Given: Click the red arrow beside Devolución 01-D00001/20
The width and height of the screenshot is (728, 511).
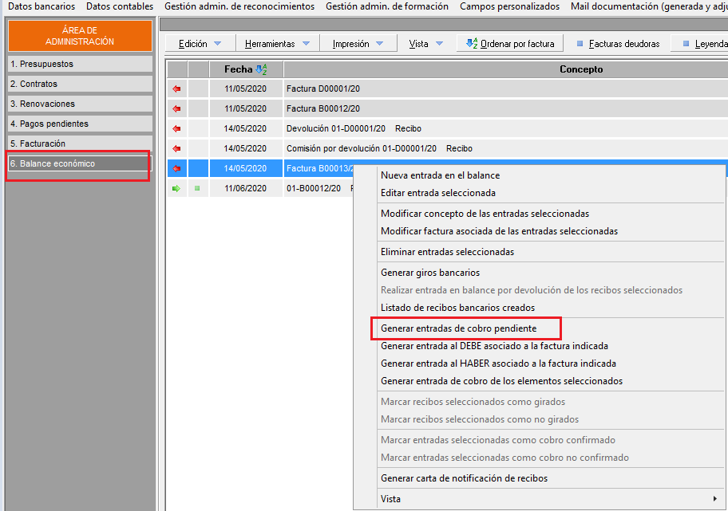Looking at the screenshot, I should pyautogui.click(x=176, y=128).
